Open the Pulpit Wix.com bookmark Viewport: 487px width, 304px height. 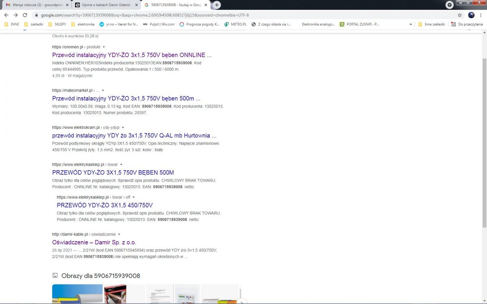[159, 24]
